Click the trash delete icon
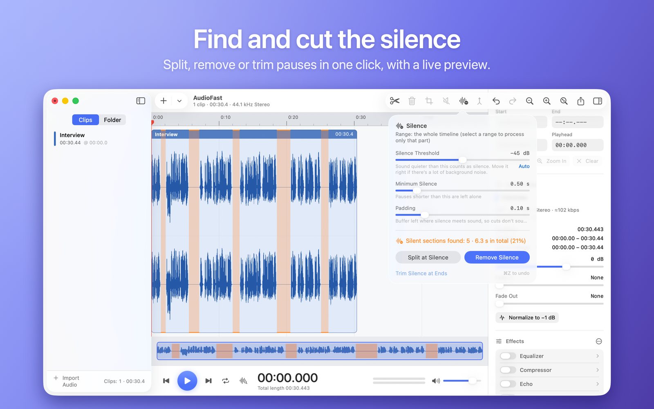This screenshot has width=654, height=409. pyautogui.click(x=412, y=101)
